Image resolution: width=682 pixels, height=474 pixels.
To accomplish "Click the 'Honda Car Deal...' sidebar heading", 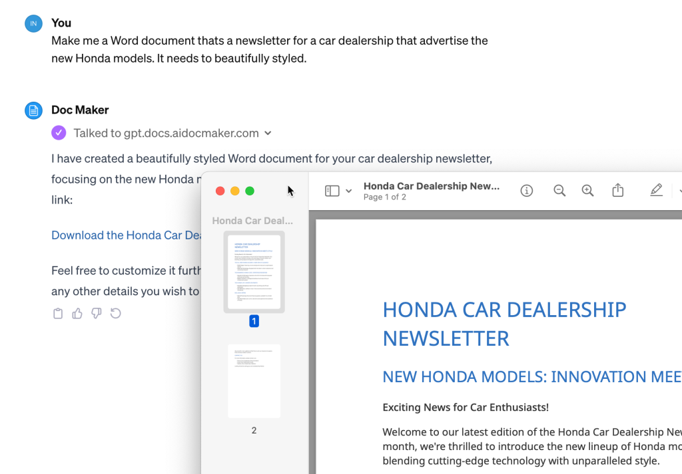I will (252, 221).
